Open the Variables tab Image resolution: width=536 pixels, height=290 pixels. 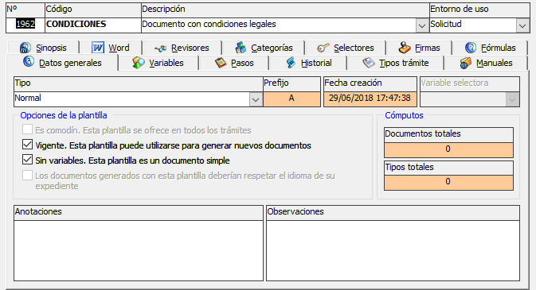(x=158, y=63)
